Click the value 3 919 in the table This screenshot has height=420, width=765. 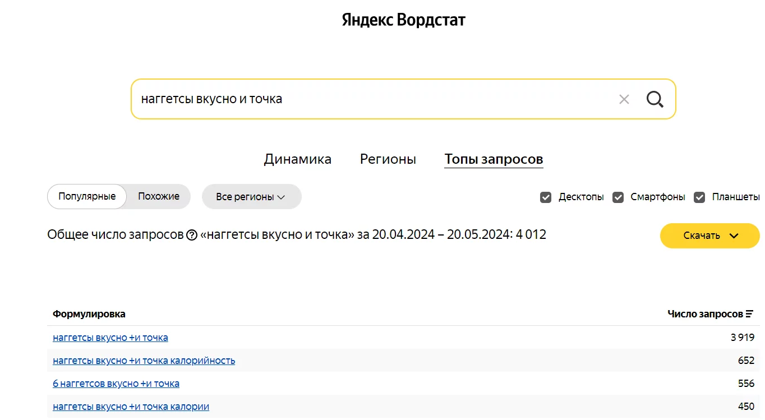point(743,338)
